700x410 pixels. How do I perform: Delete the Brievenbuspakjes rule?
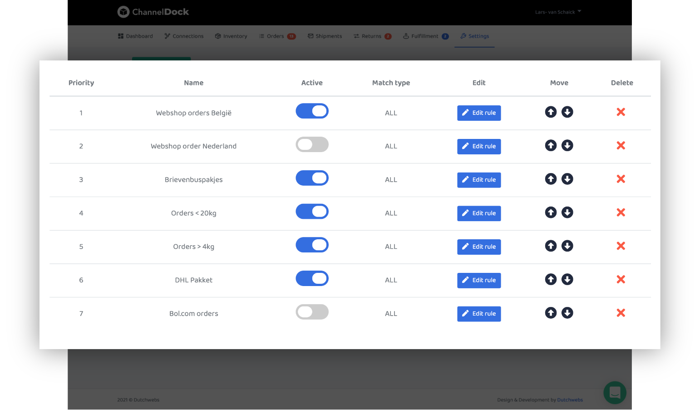pos(621,179)
